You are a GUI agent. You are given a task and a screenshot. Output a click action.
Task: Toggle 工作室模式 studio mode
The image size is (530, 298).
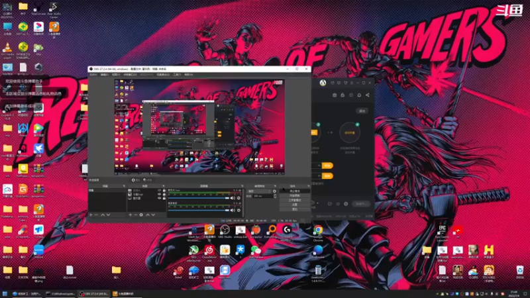pyautogui.click(x=295, y=201)
